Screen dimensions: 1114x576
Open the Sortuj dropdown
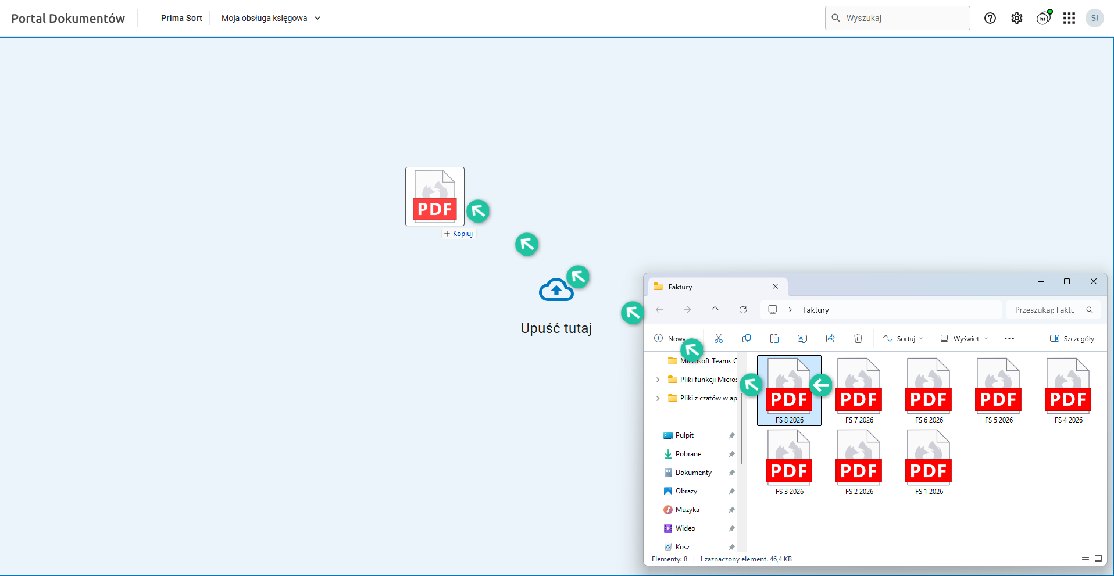tap(903, 338)
